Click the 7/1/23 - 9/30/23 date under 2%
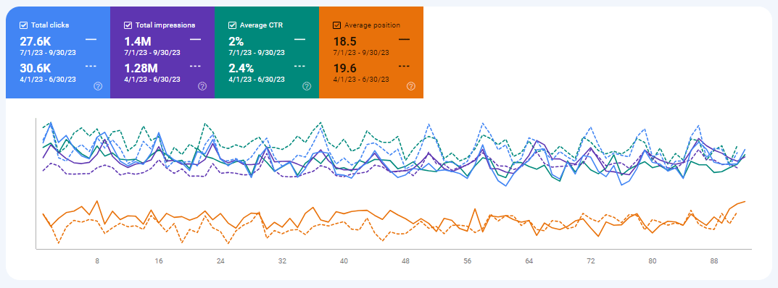This screenshot has width=778, height=288. (257, 52)
